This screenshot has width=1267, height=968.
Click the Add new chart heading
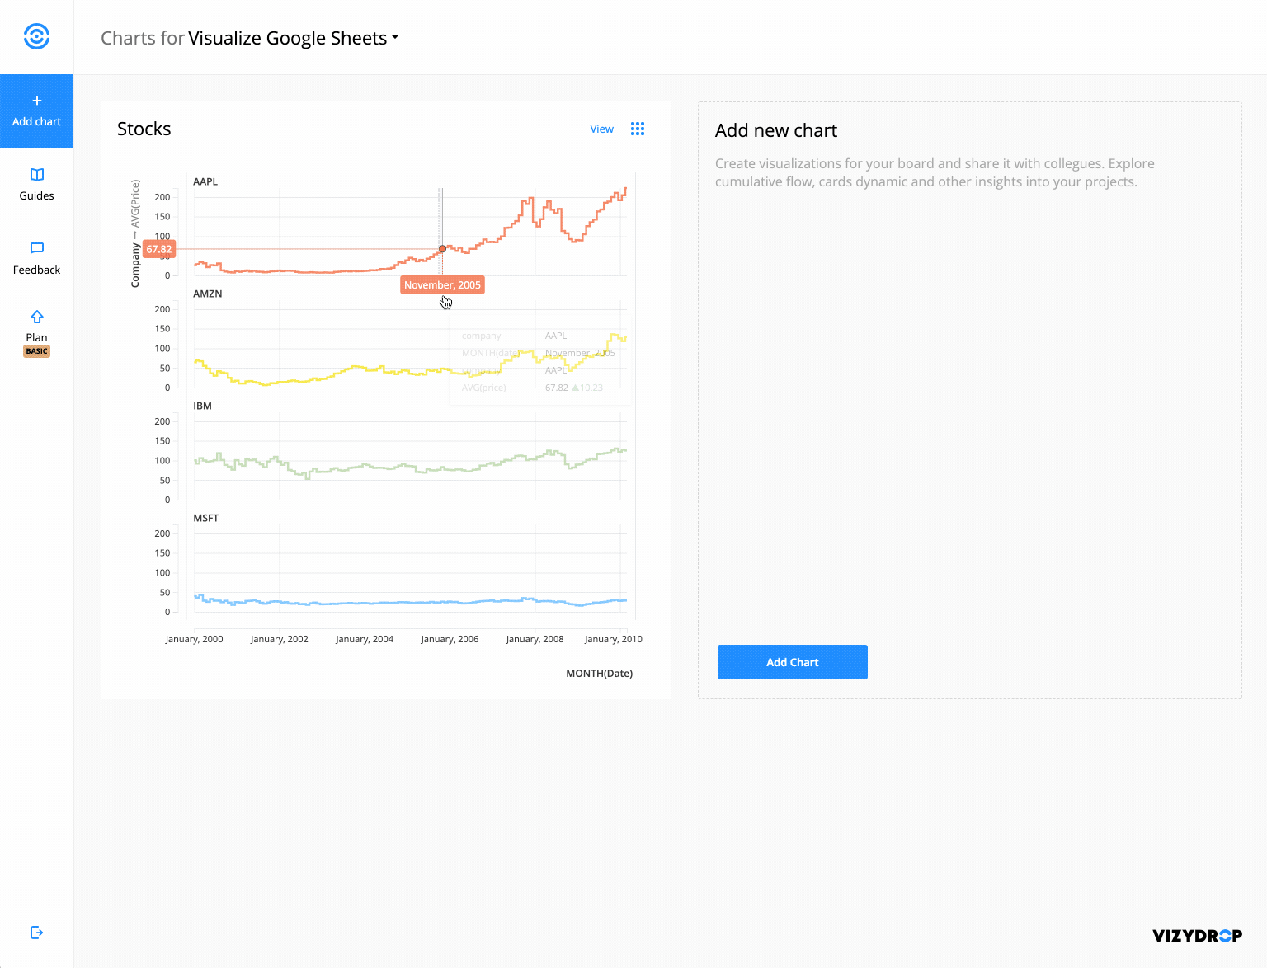[x=775, y=130]
